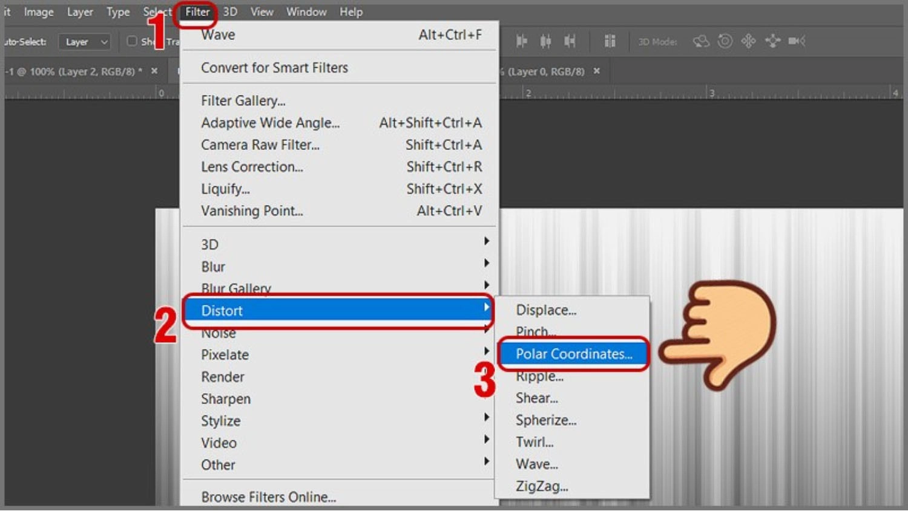Open Filter Gallery... from the Filter menu
Viewport: 908px width, 514px height.
pos(340,101)
